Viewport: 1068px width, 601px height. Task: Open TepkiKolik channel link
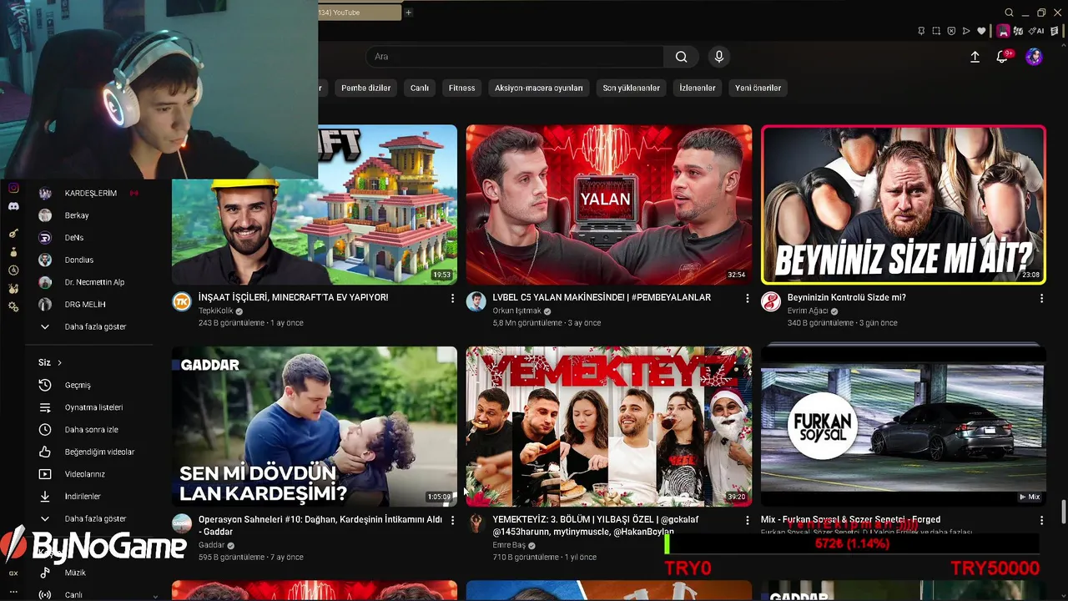(216, 311)
